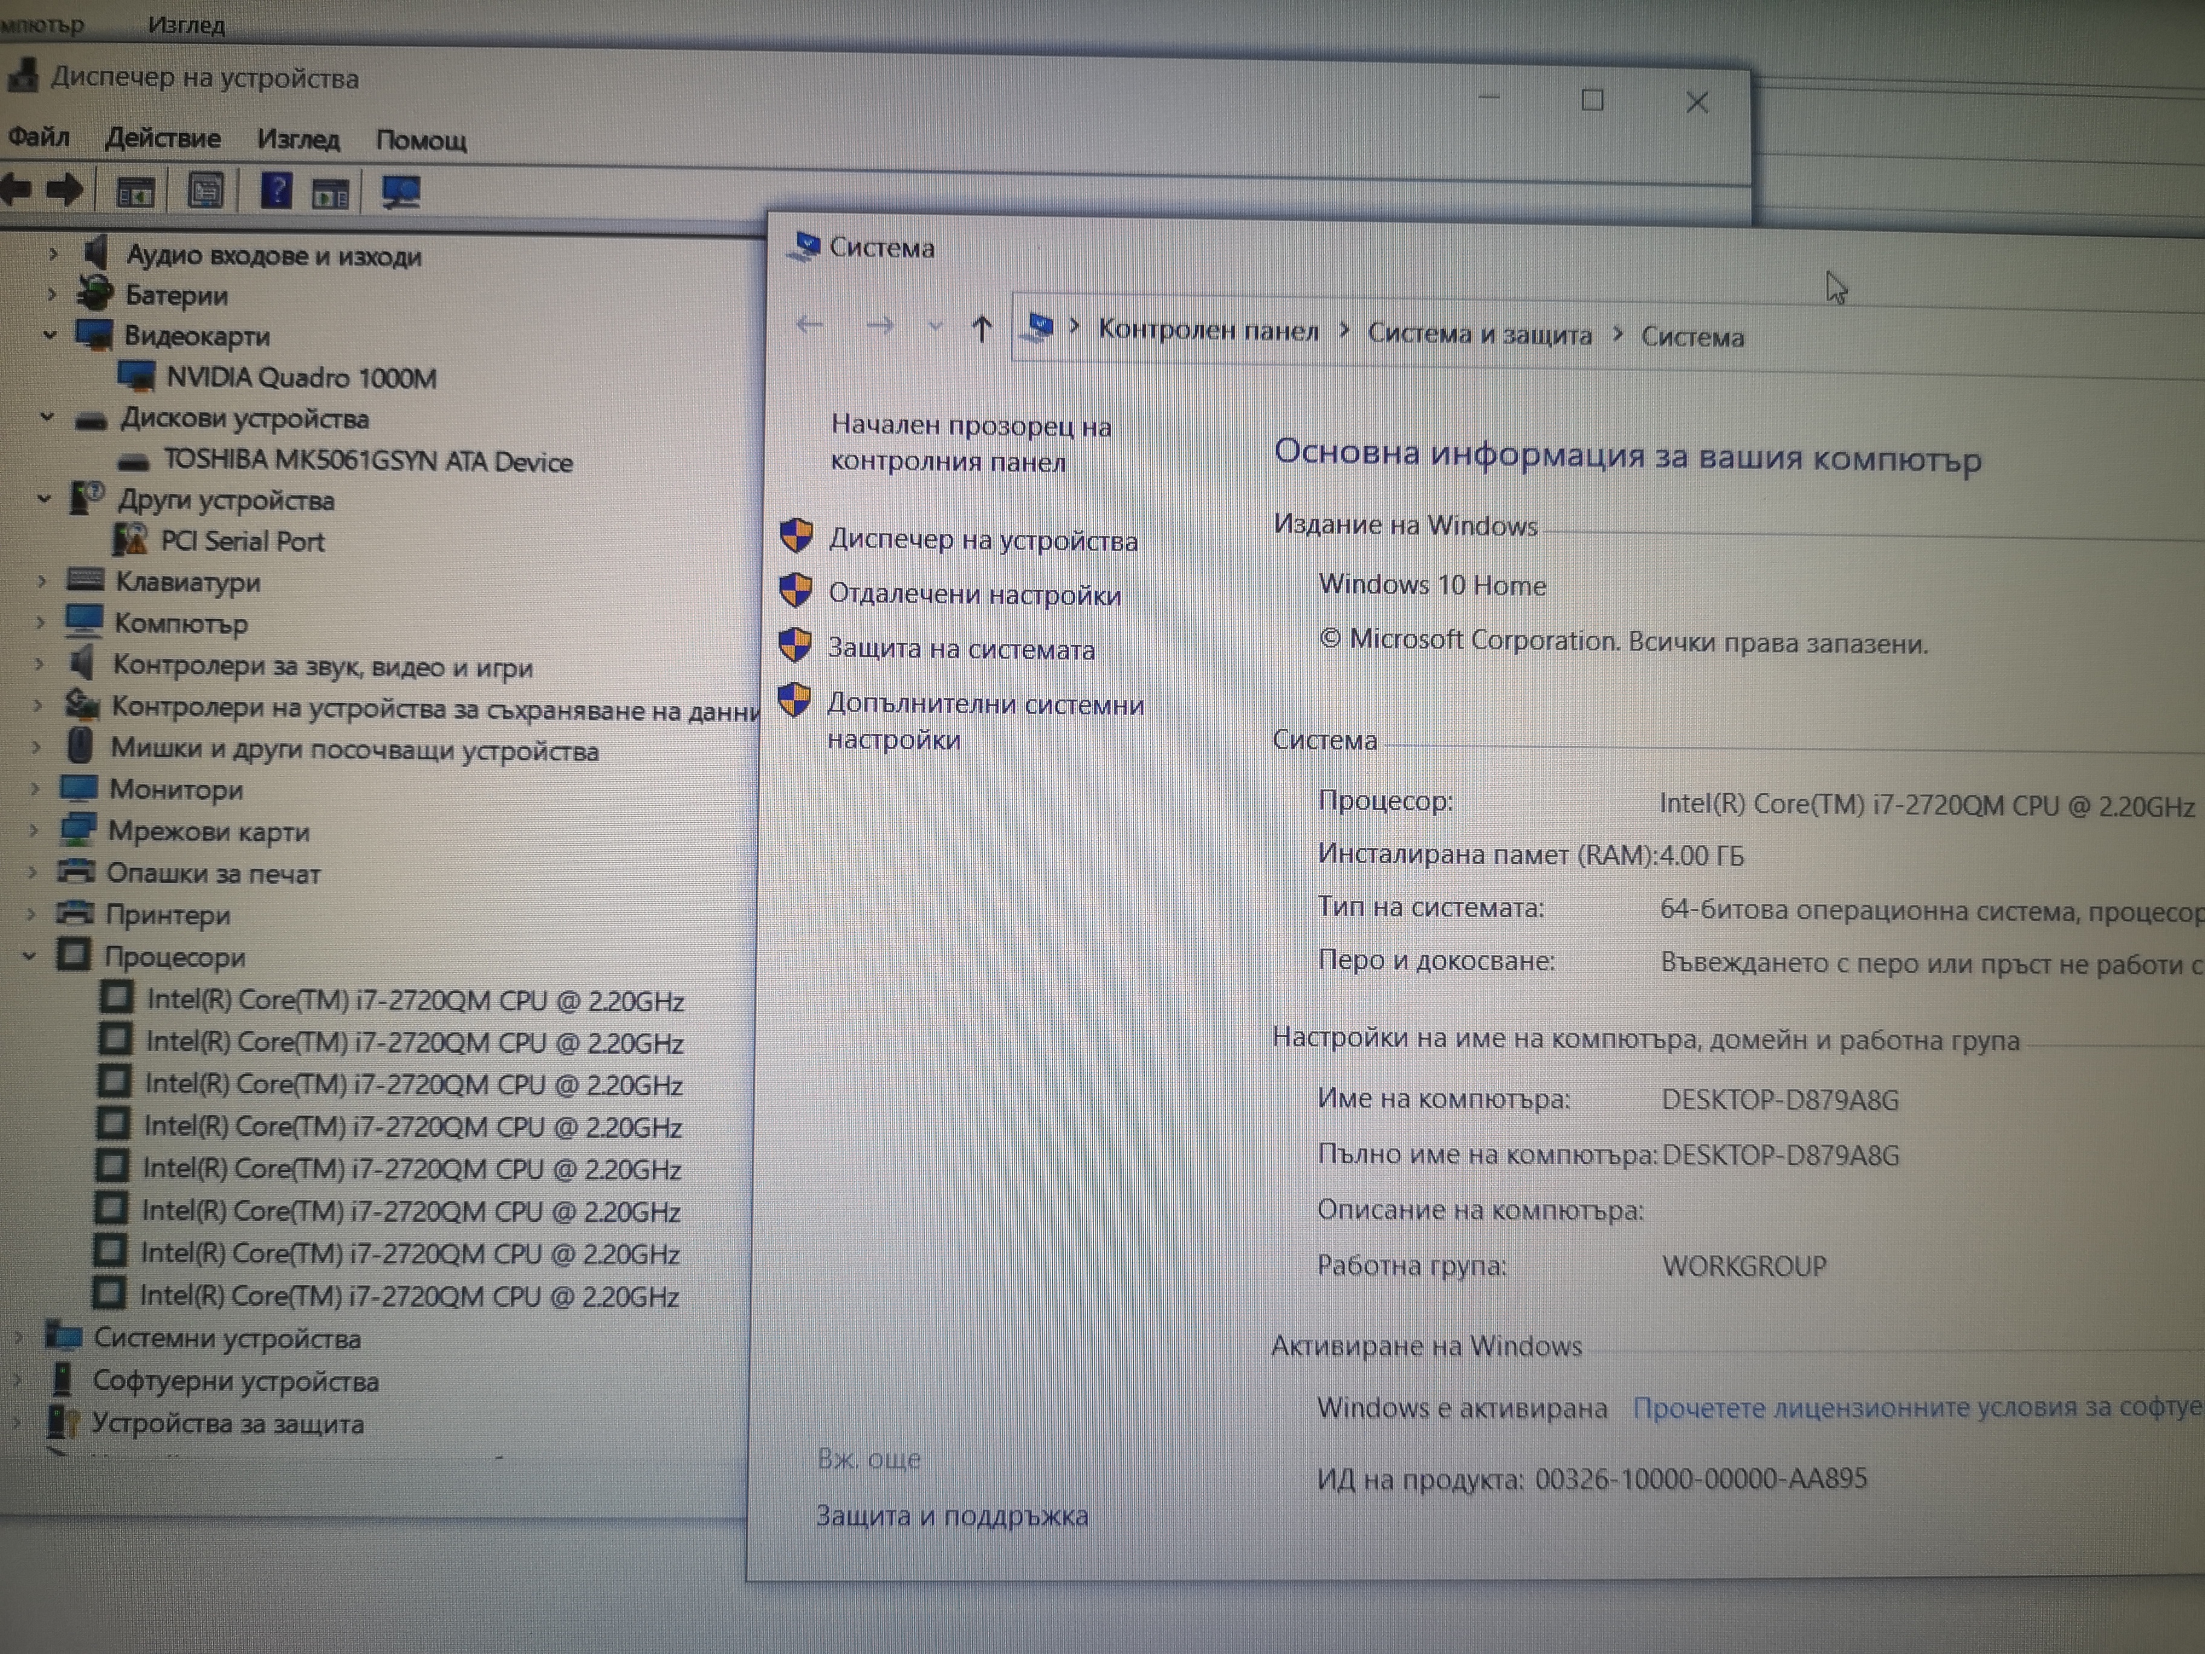The image size is (2205, 1654).
Task: Select Контролери за звук, видео и игри
Action: [322, 666]
